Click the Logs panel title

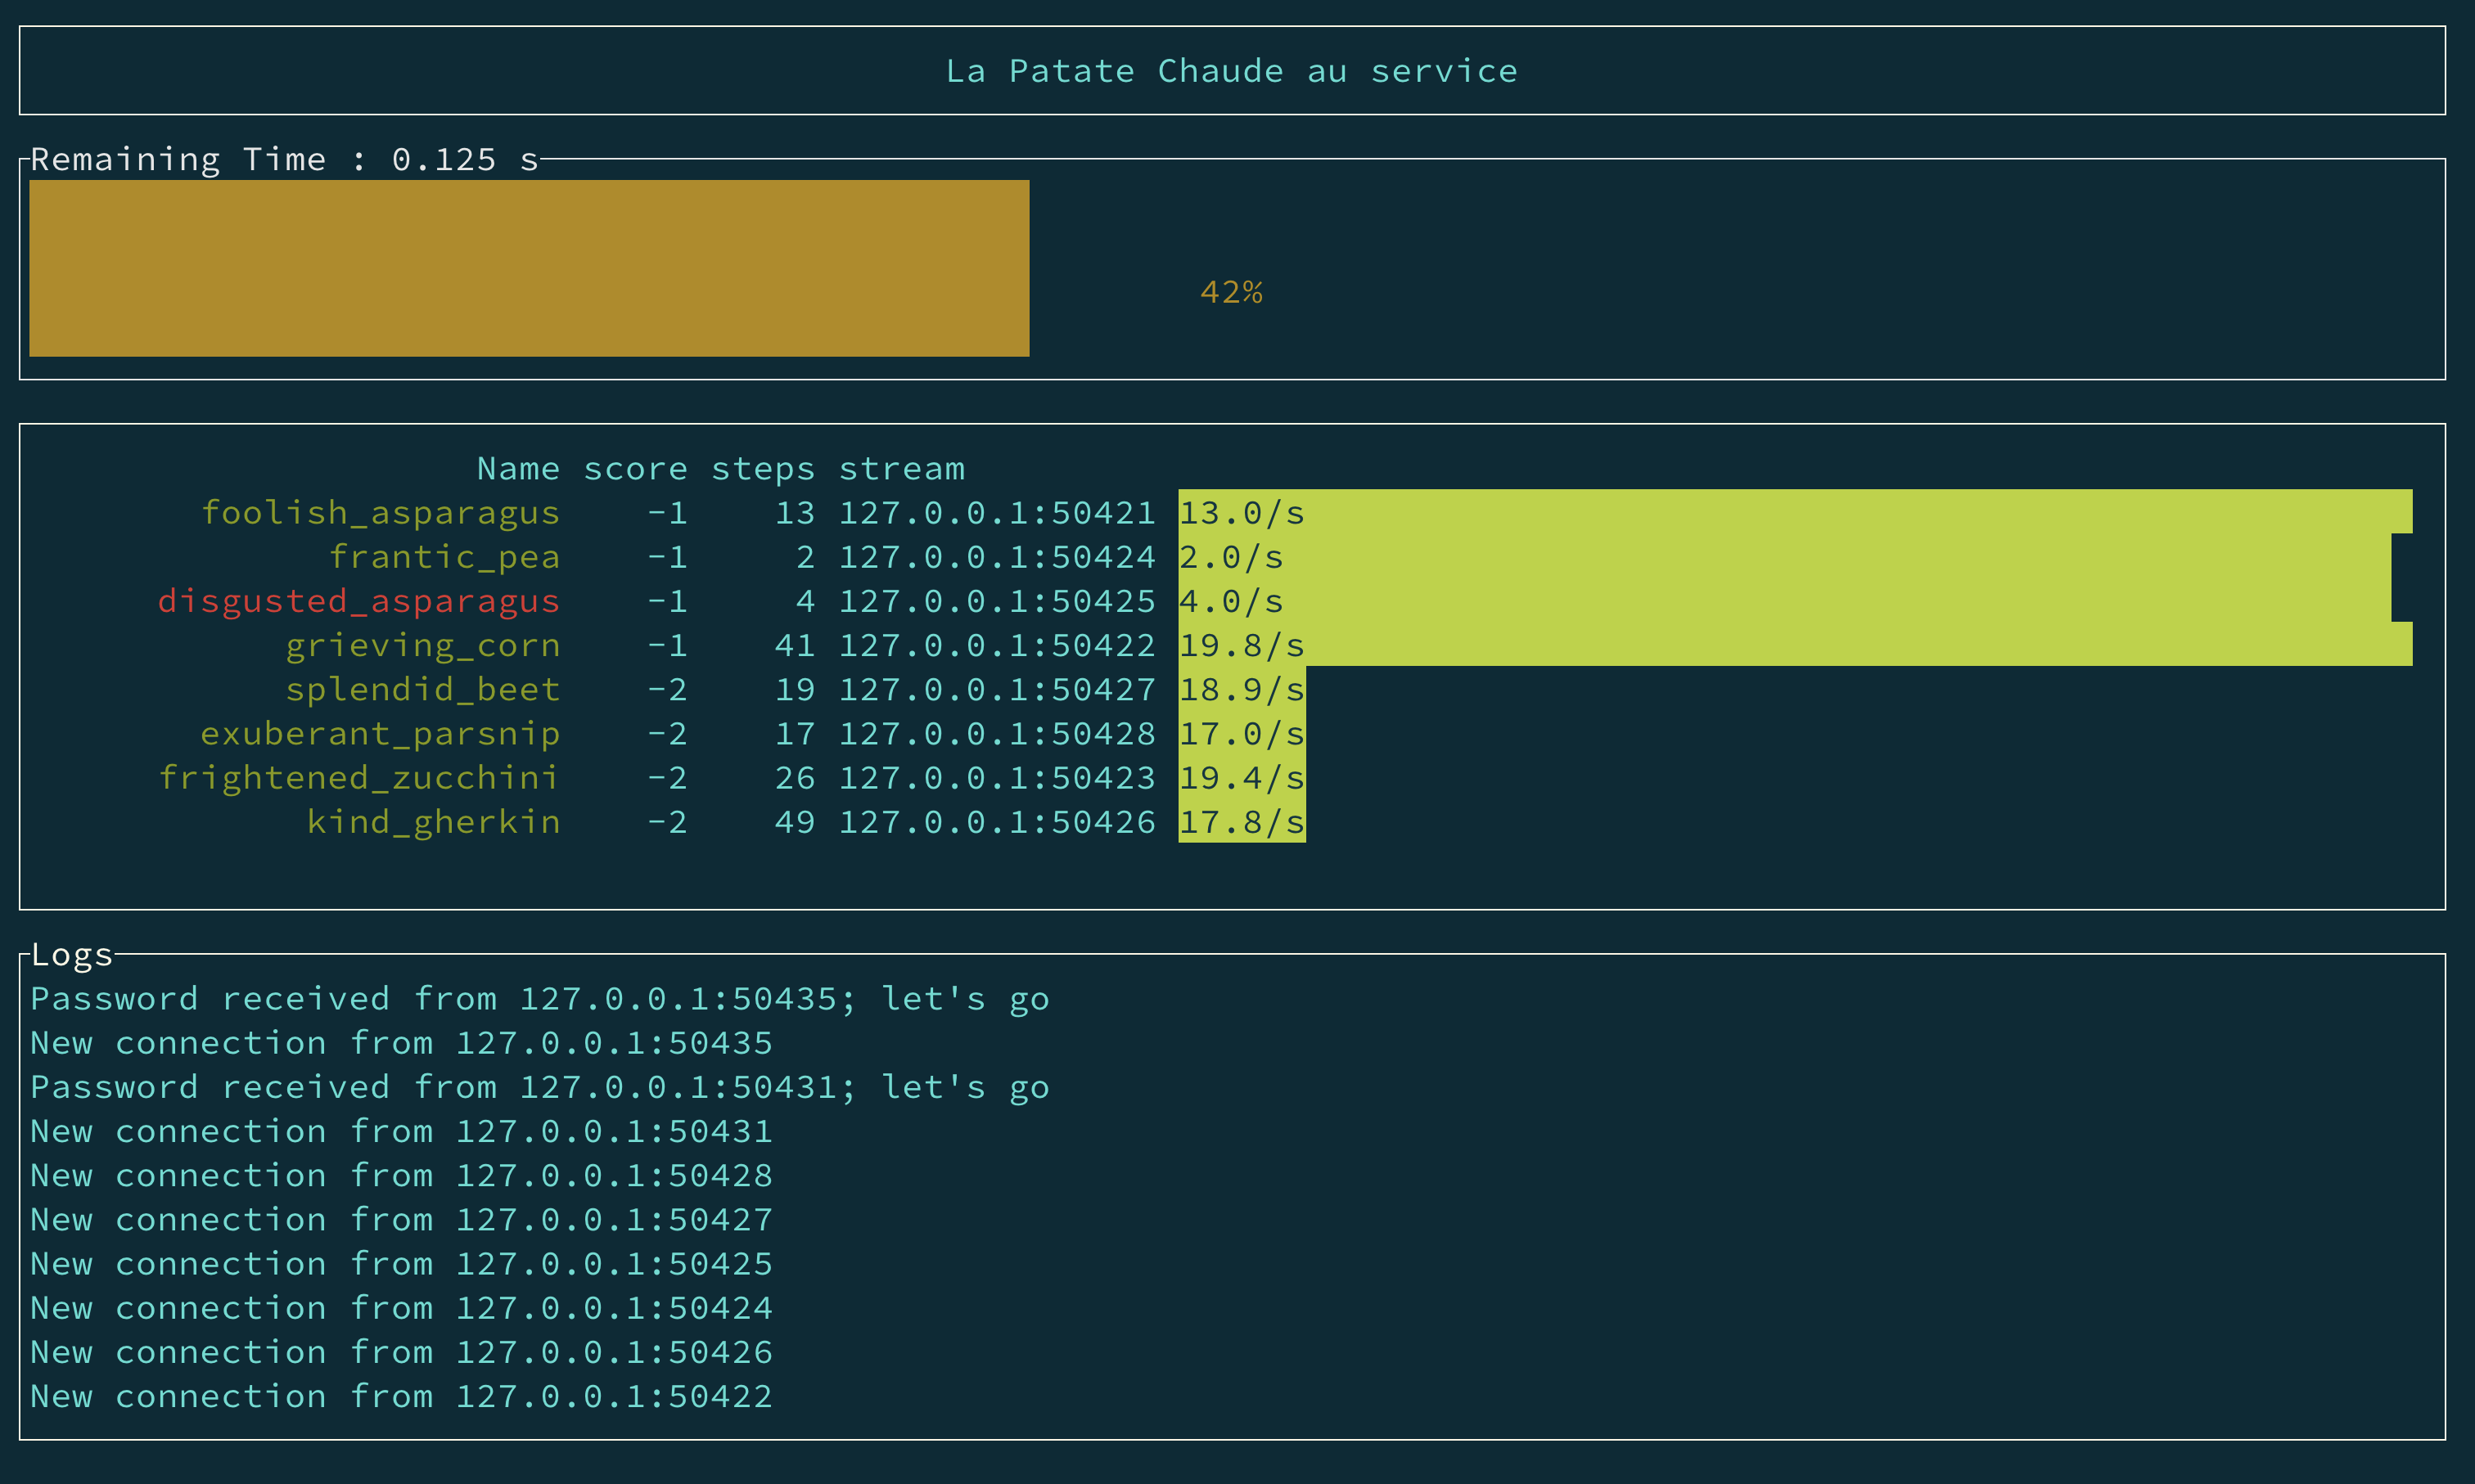(x=72, y=954)
